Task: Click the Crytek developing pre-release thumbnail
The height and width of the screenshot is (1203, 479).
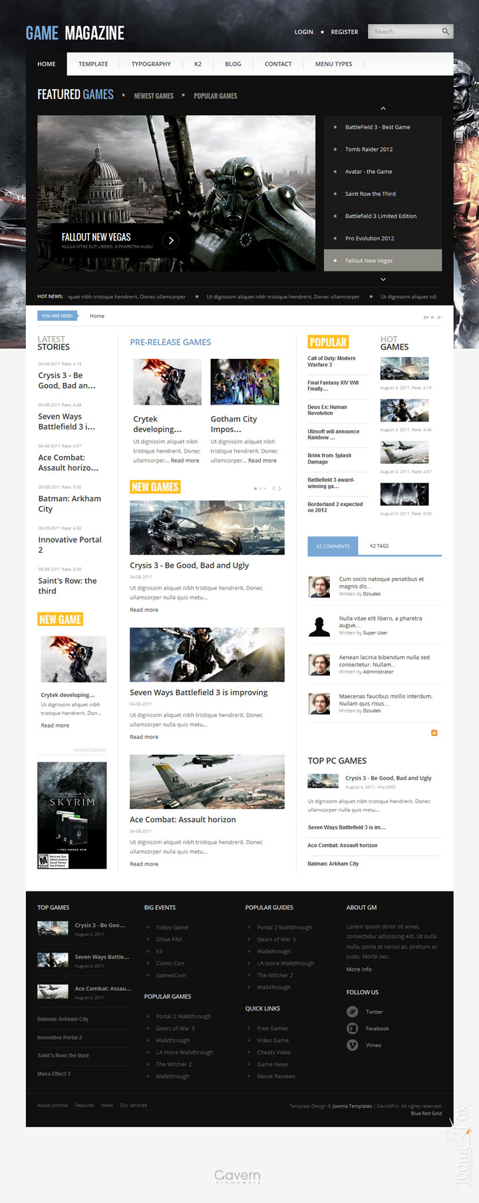Action: pos(167,382)
